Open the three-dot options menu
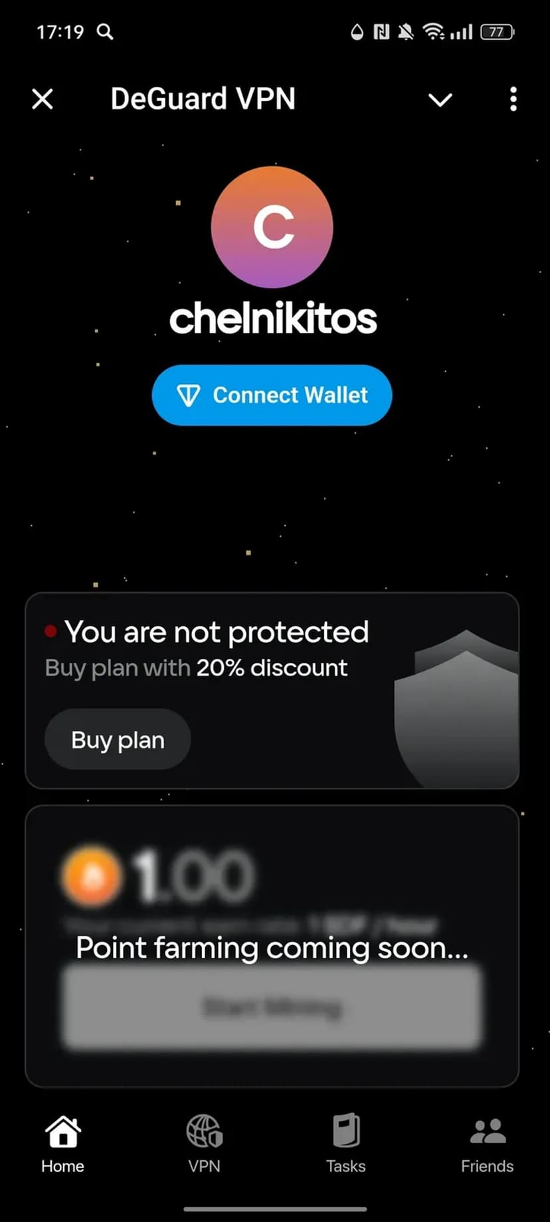The height and width of the screenshot is (1222, 550). [513, 99]
